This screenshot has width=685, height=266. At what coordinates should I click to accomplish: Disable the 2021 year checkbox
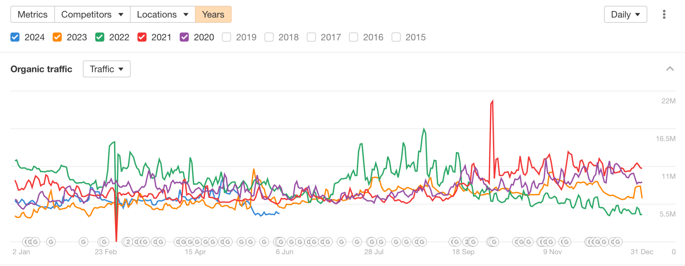[142, 37]
